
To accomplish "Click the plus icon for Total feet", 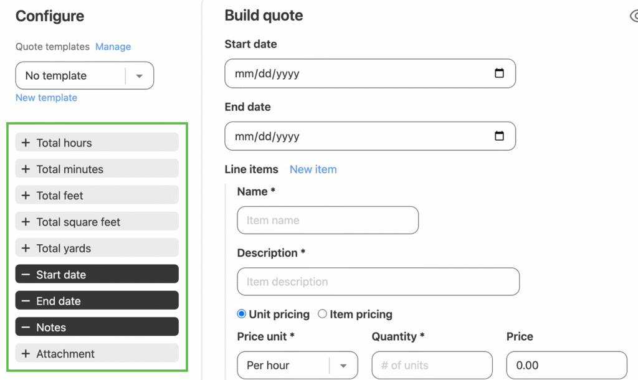I will click(26, 196).
